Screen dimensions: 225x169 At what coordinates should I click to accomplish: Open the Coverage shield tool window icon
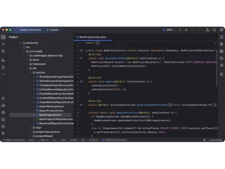221,74
